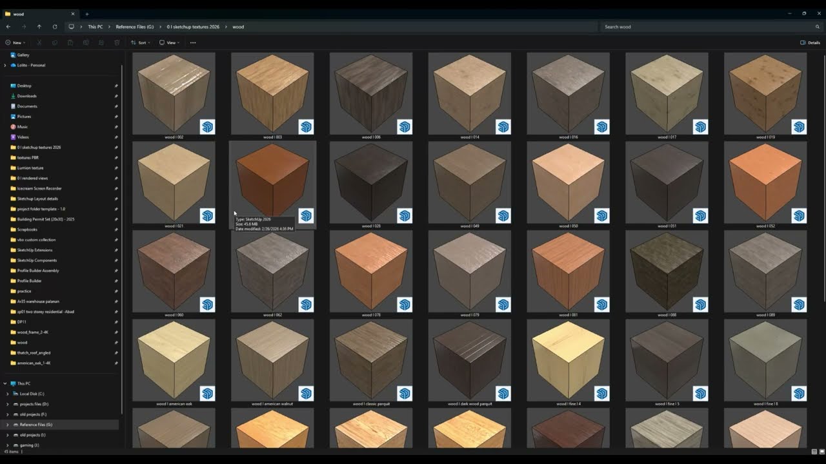Click the Copy icon in toolbar
Image resolution: width=826 pixels, height=464 pixels.
(55, 43)
